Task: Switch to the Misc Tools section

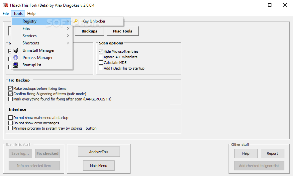Action: coord(123,31)
